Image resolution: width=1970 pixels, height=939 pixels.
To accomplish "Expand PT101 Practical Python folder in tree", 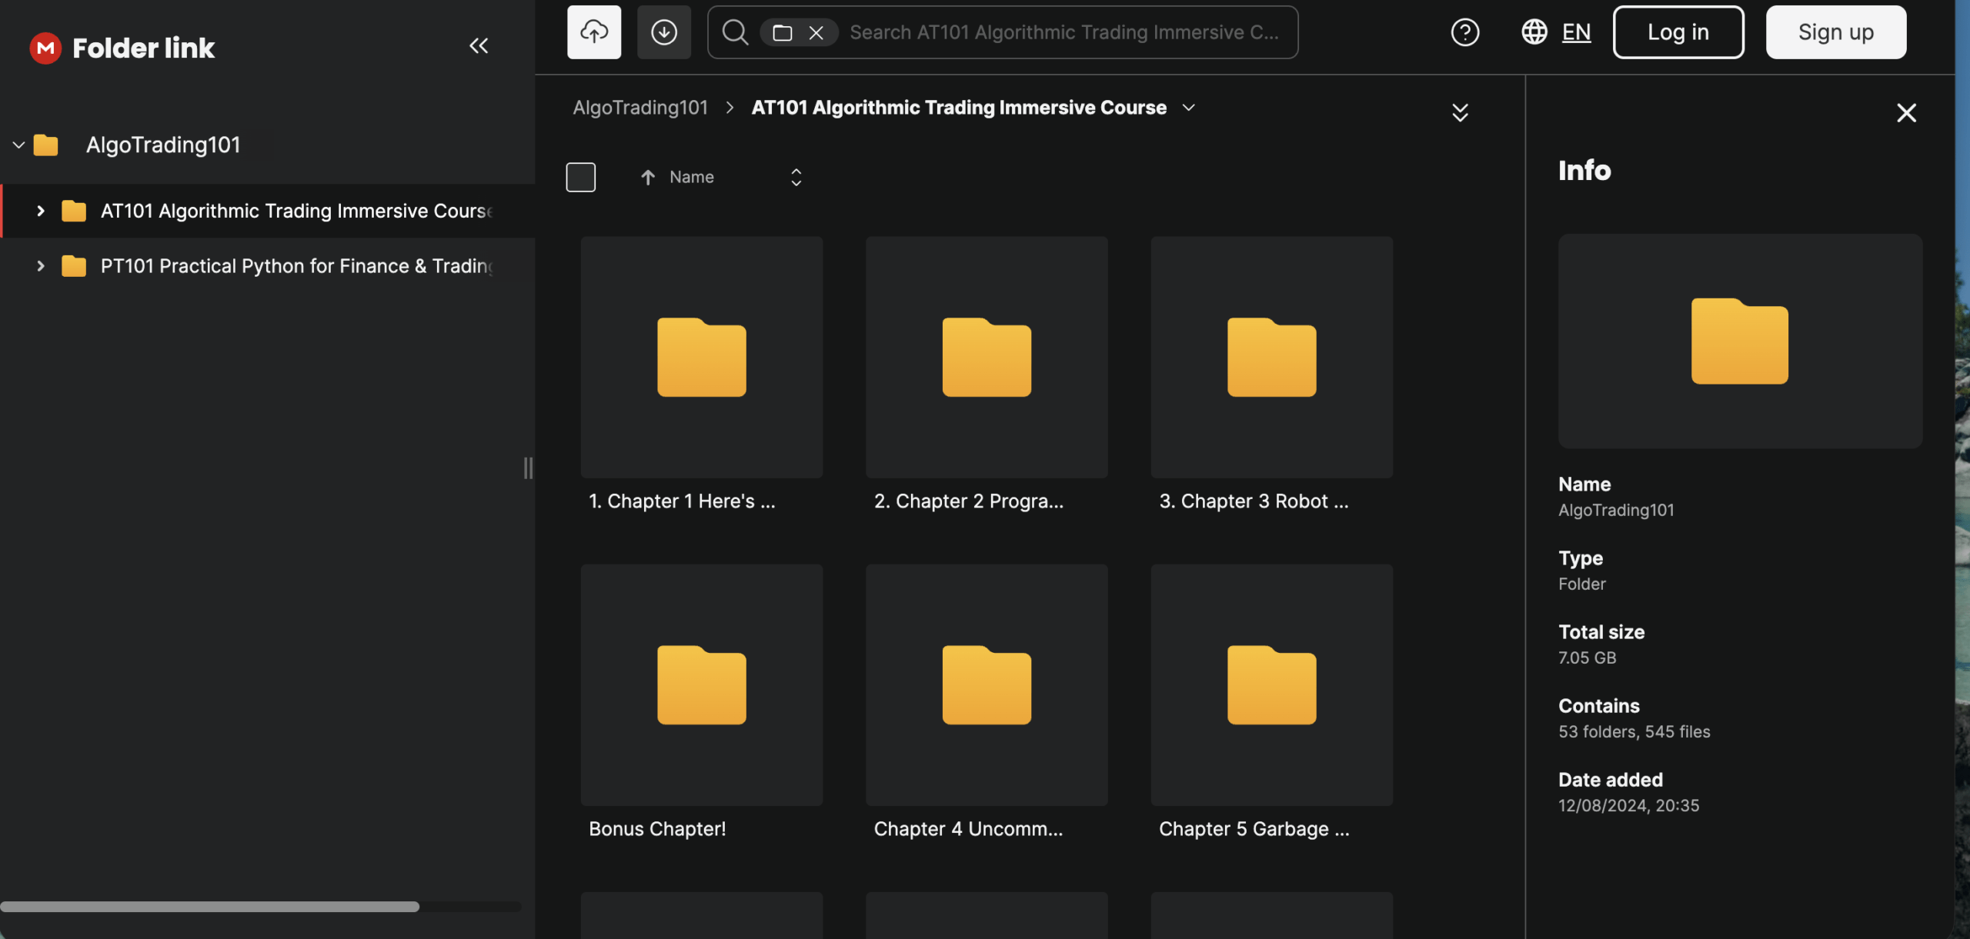I will point(41,266).
